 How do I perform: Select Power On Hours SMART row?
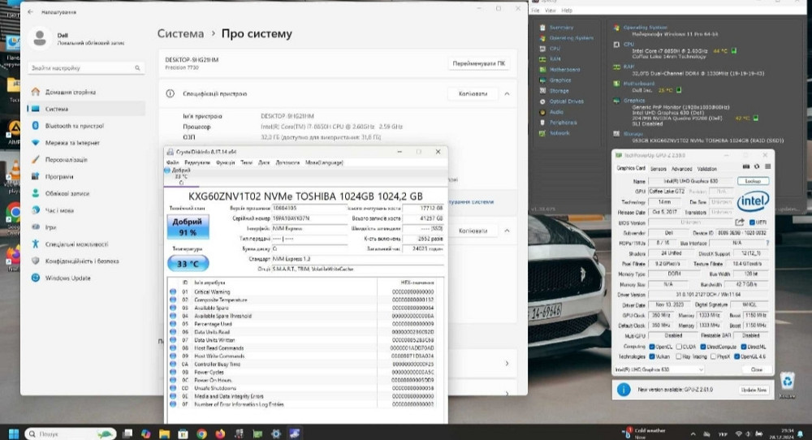coord(304,381)
